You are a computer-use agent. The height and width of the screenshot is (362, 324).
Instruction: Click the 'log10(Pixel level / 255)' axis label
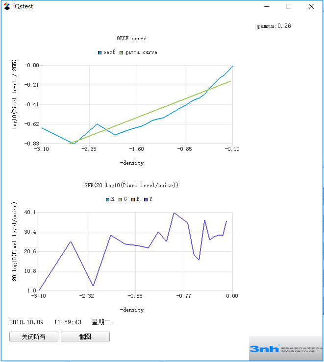point(14,95)
